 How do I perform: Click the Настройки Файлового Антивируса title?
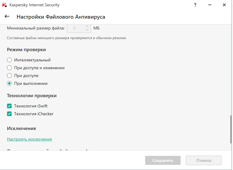point(61,17)
